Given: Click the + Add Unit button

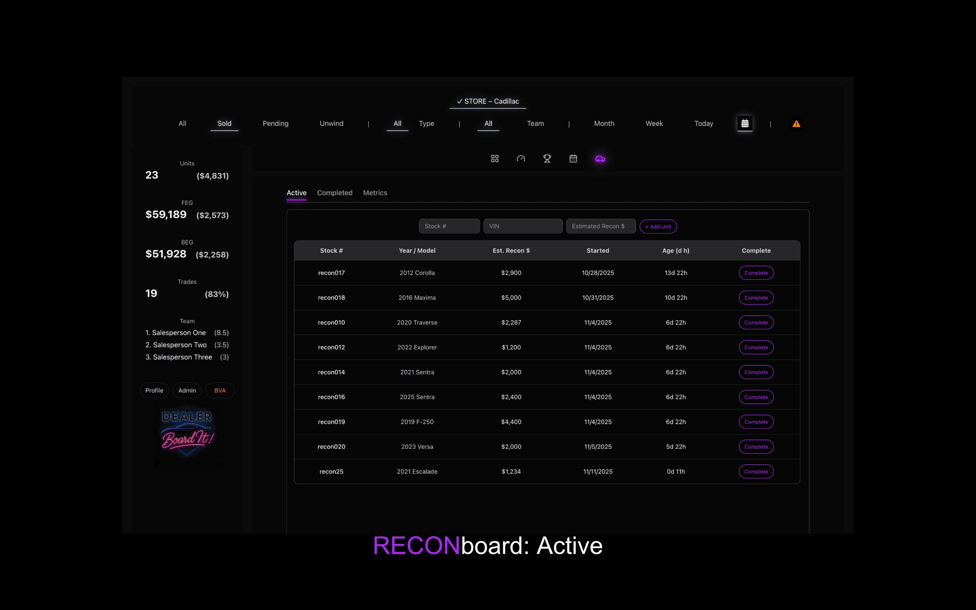Looking at the screenshot, I should pos(658,226).
